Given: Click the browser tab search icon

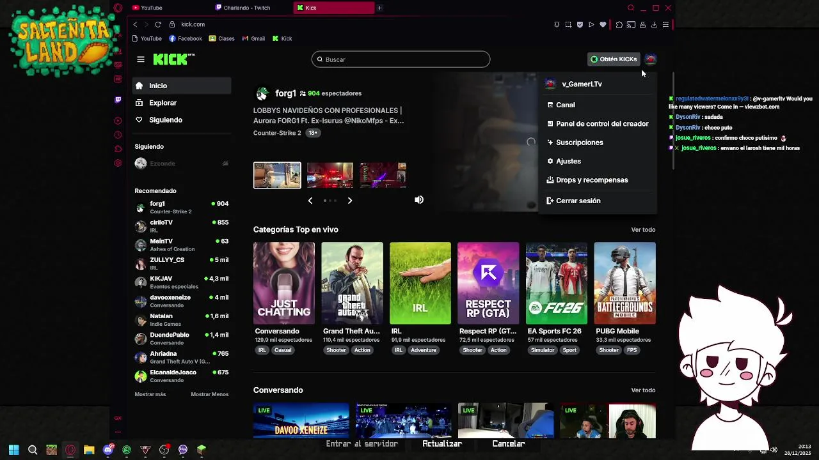Looking at the screenshot, I should pyautogui.click(x=631, y=8).
